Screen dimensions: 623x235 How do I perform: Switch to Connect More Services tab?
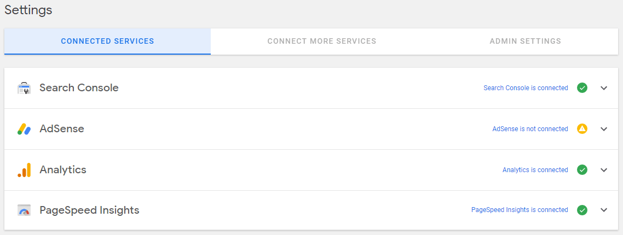click(322, 41)
